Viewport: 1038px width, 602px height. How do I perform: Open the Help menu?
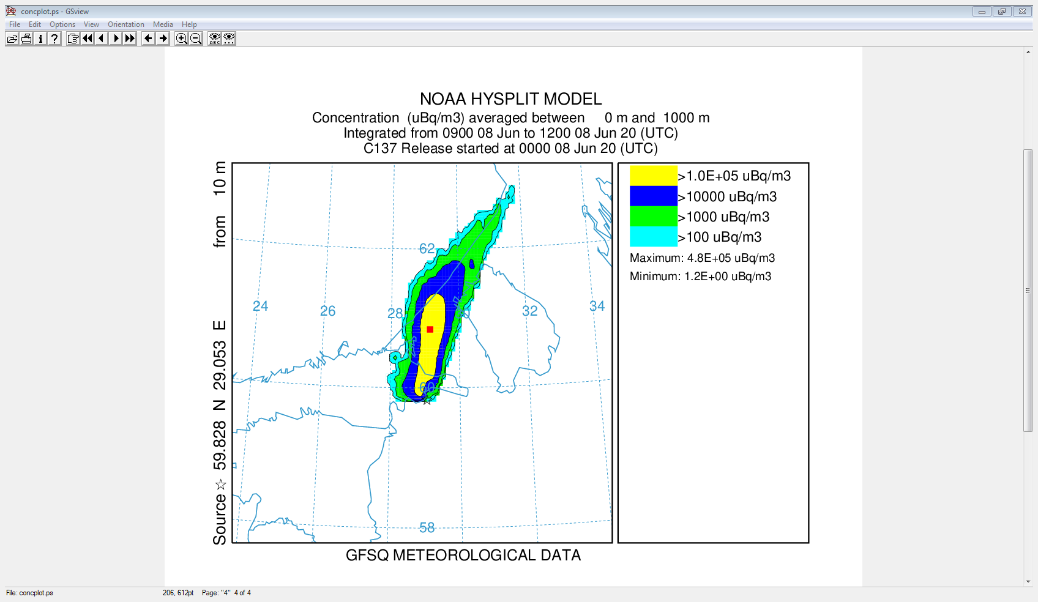pyautogui.click(x=189, y=24)
